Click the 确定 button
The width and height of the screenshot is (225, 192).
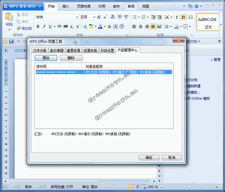point(149,157)
